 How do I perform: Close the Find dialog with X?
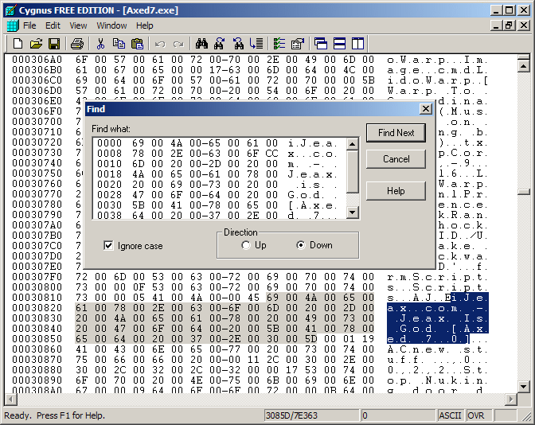(x=426, y=109)
